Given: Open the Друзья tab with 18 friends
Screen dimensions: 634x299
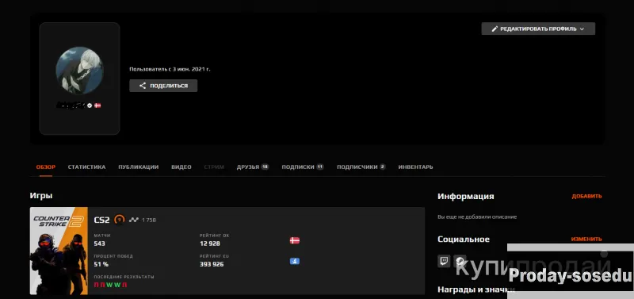Looking at the screenshot, I should (253, 167).
